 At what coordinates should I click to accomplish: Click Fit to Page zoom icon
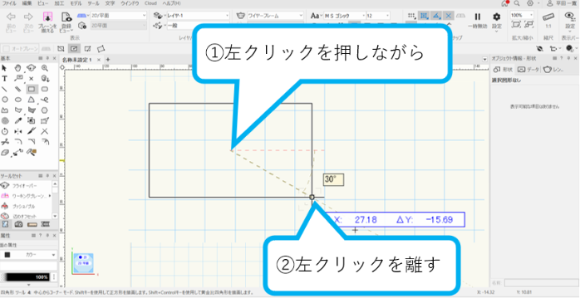(516, 24)
